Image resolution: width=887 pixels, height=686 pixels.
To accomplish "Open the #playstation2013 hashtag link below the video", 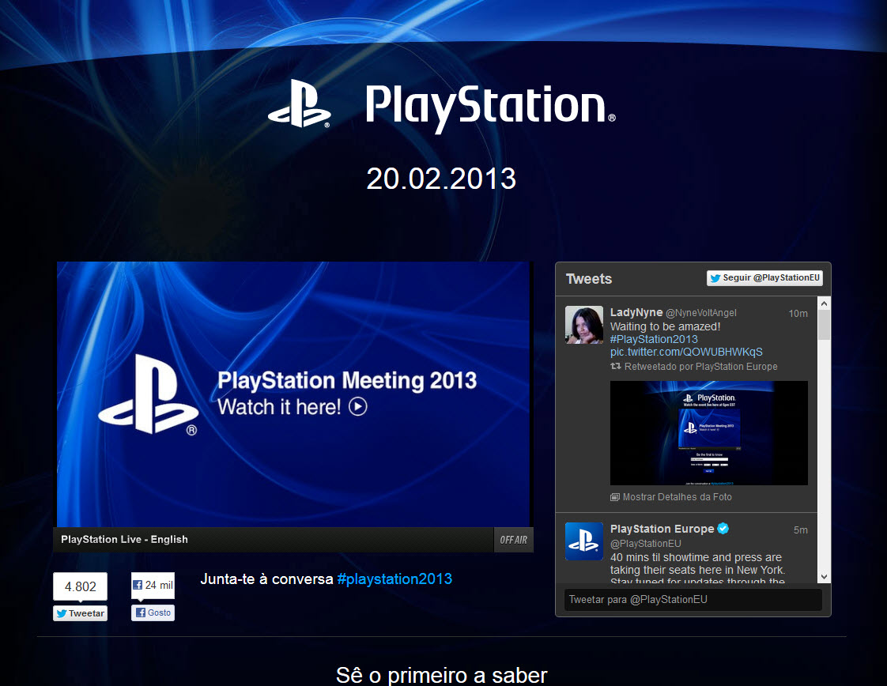I will tap(394, 579).
